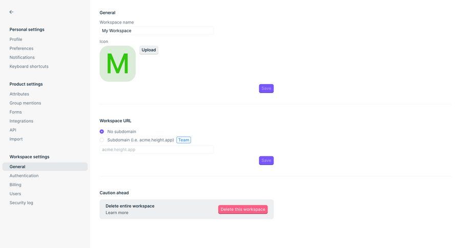The height and width of the screenshot is (248, 461).
Task: Open Group mentions settings
Action: point(25,103)
